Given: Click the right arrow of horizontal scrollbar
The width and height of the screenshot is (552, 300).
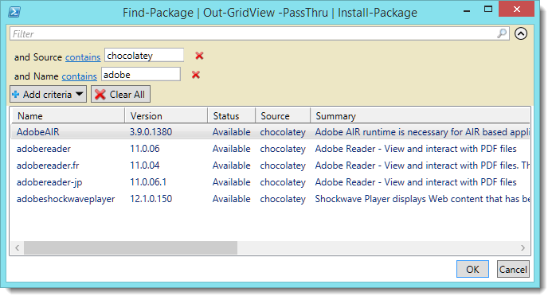Looking at the screenshot, I should click(x=523, y=248).
